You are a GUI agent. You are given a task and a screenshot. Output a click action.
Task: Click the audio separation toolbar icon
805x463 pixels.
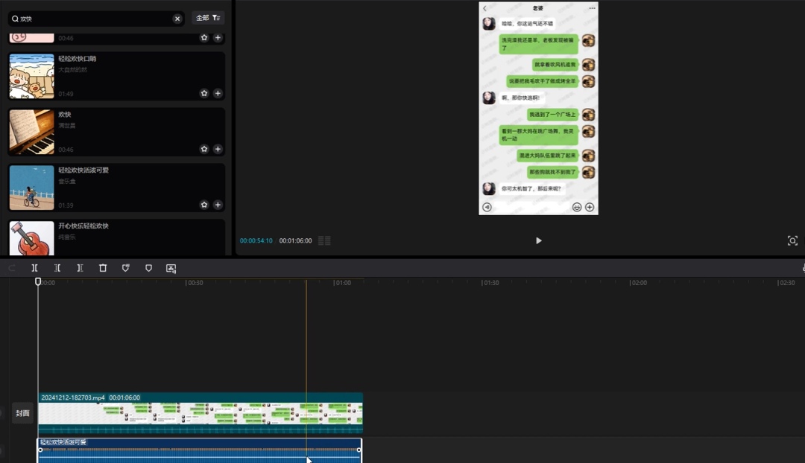click(x=171, y=268)
